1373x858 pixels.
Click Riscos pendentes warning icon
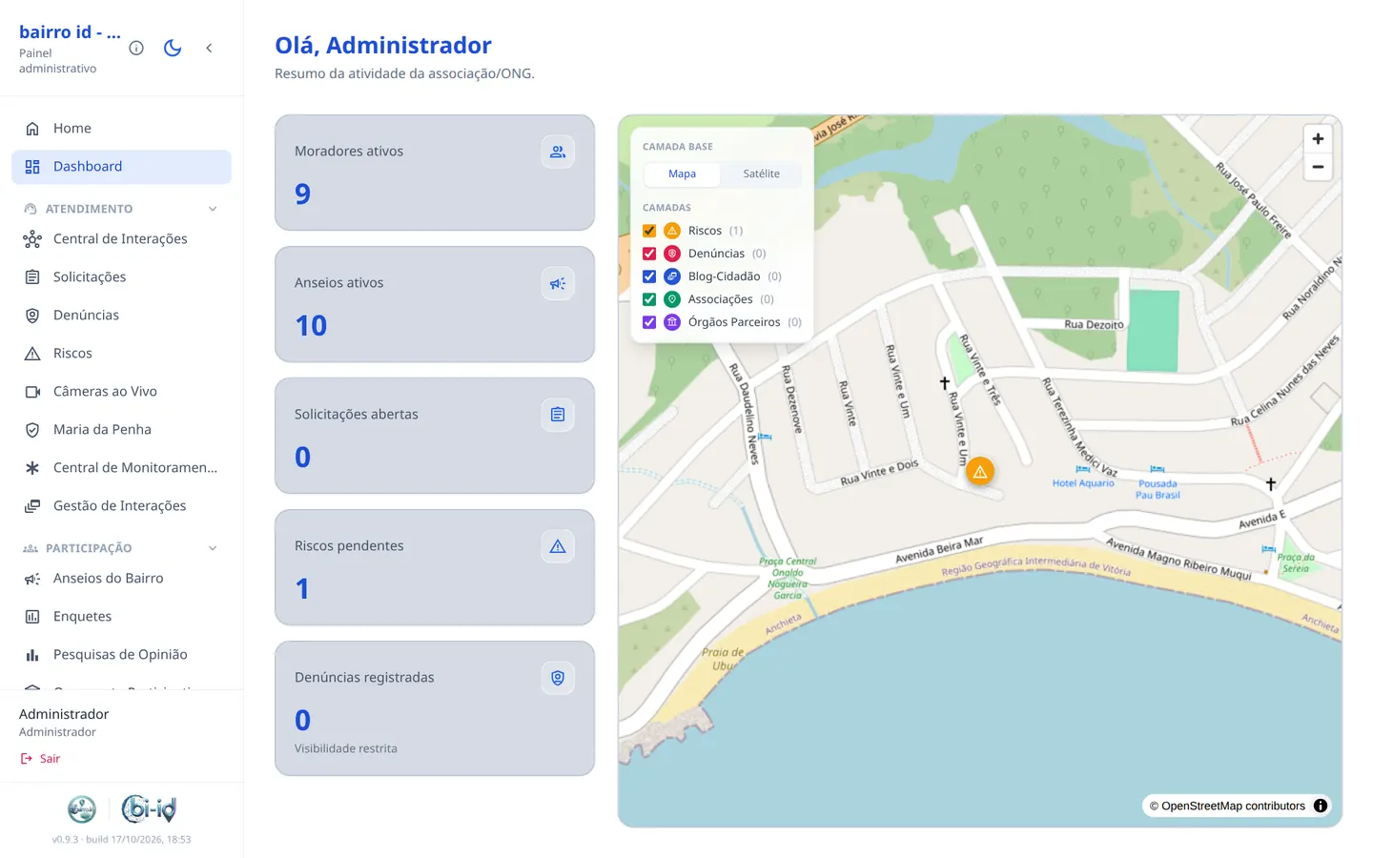[558, 546]
